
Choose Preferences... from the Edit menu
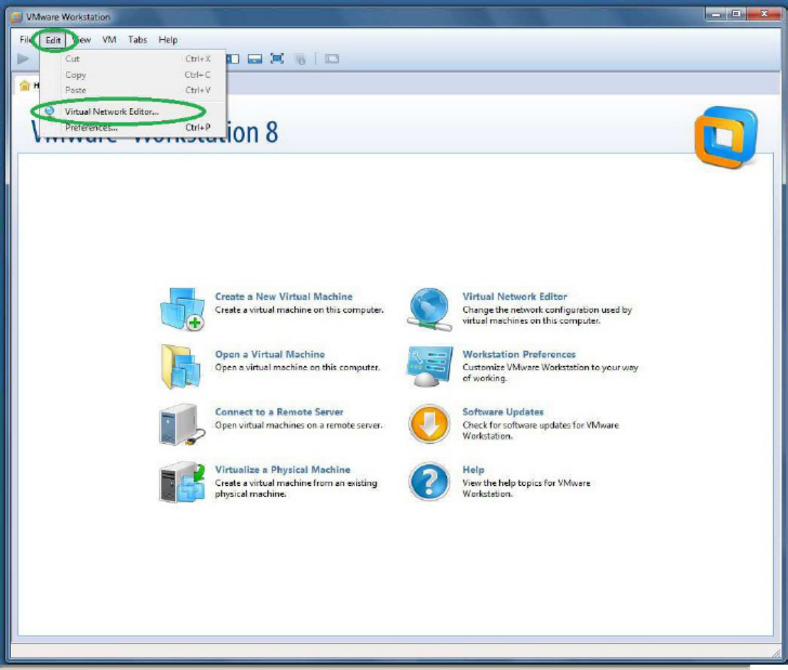coord(133,127)
